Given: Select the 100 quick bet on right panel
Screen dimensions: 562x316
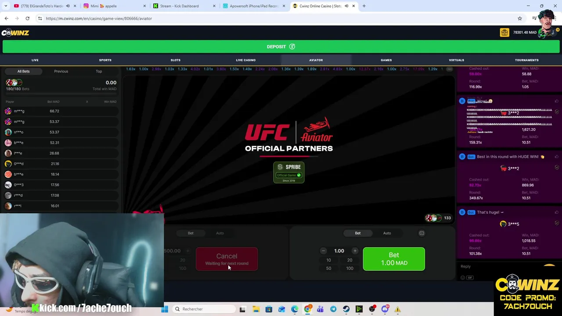Looking at the screenshot, I should click(349, 268).
